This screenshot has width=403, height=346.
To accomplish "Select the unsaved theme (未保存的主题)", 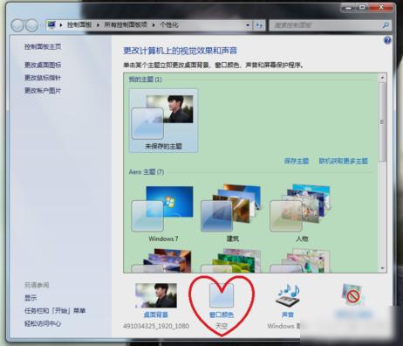I will pos(163,121).
